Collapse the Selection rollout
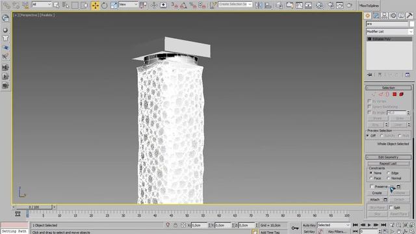416x234 pixels. pyautogui.click(x=389, y=88)
